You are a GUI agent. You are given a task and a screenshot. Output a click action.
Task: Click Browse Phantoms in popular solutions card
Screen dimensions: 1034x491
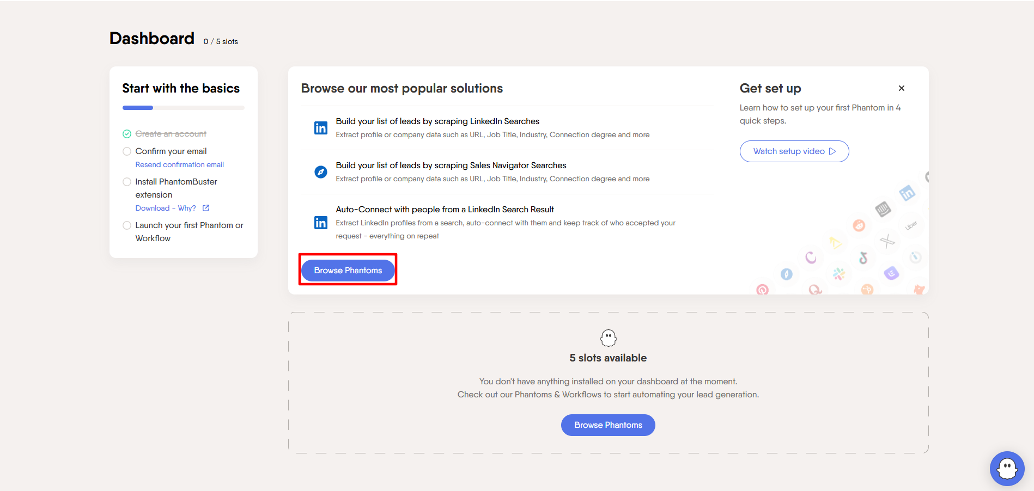[348, 271]
